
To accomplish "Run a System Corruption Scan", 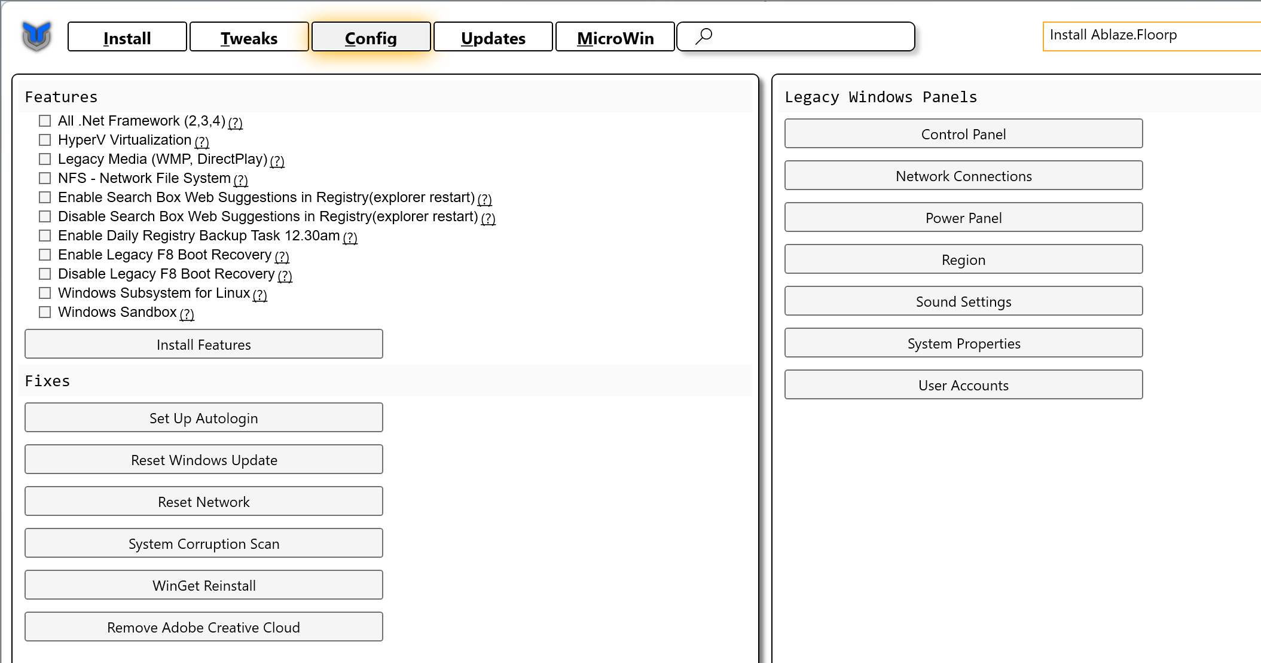I will click(x=203, y=543).
